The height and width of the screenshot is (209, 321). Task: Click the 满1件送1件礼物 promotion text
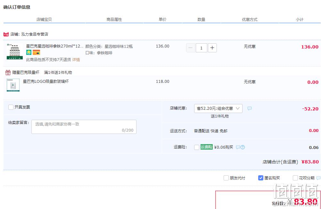click(58, 73)
